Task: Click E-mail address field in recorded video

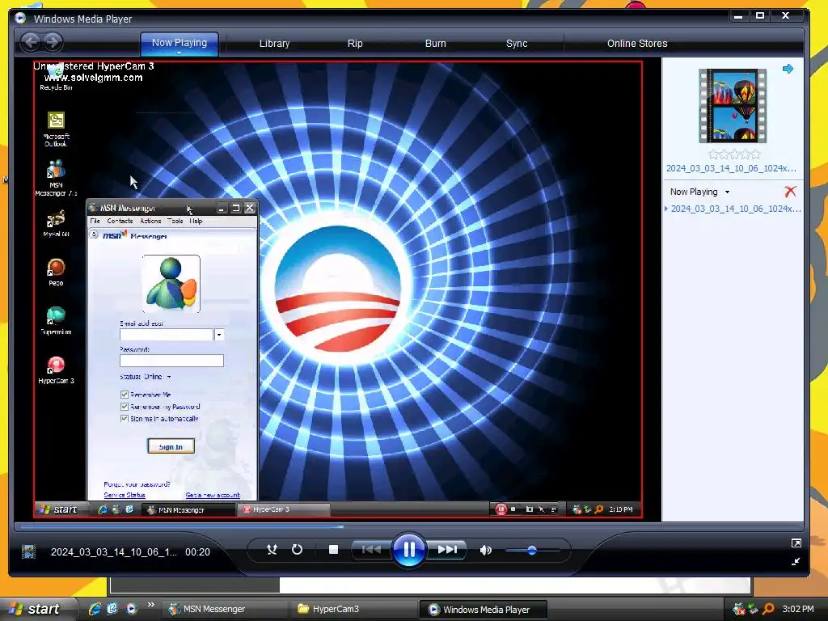Action: (x=167, y=334)
